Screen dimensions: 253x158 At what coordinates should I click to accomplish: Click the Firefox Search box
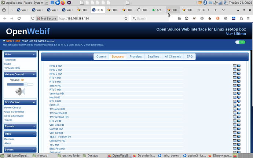coord(150,18)
